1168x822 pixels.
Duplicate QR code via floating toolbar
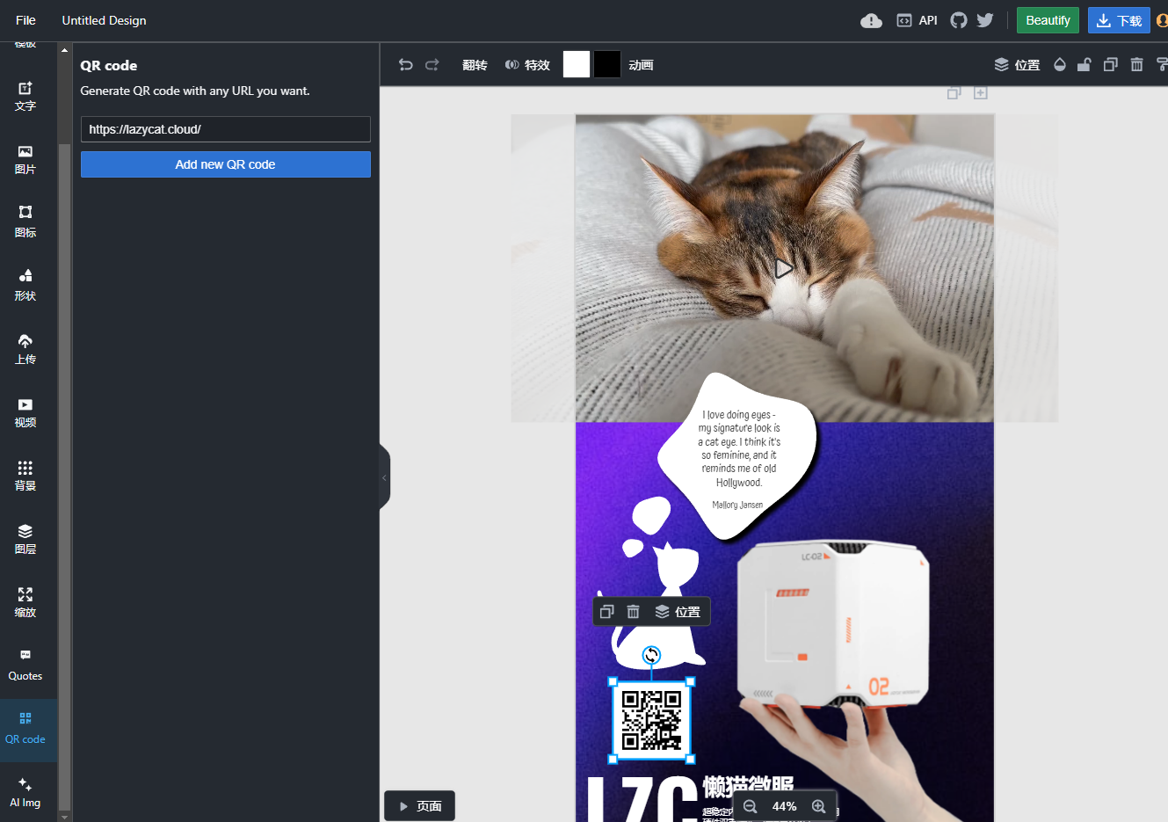click(x=606, y=612)
